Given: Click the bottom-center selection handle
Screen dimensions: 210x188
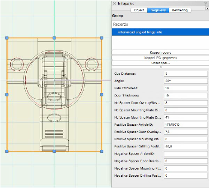Looking at the screenshot, I should tap(54, 151).
